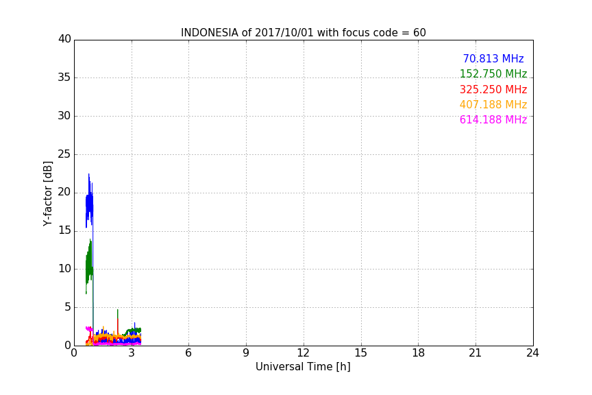Click the y-axis tick label 10
This screenshot has height=395, width=592.
point(64,269)
